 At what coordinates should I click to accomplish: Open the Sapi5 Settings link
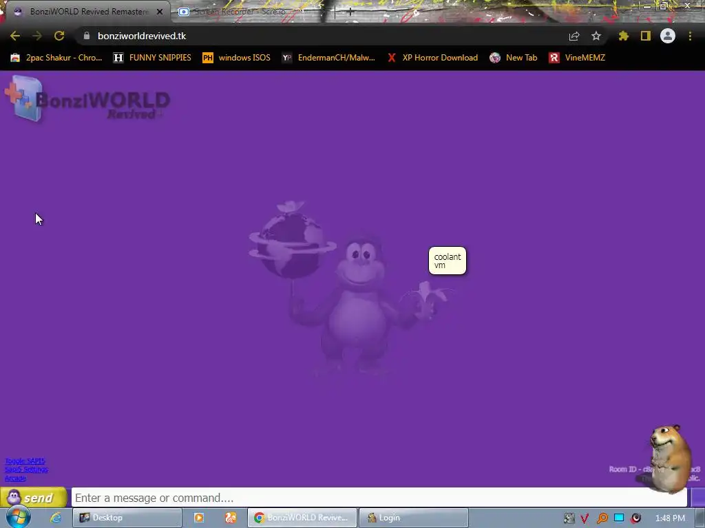point(26,470)
